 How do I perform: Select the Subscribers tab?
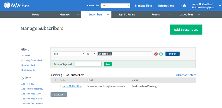[95, 14]
